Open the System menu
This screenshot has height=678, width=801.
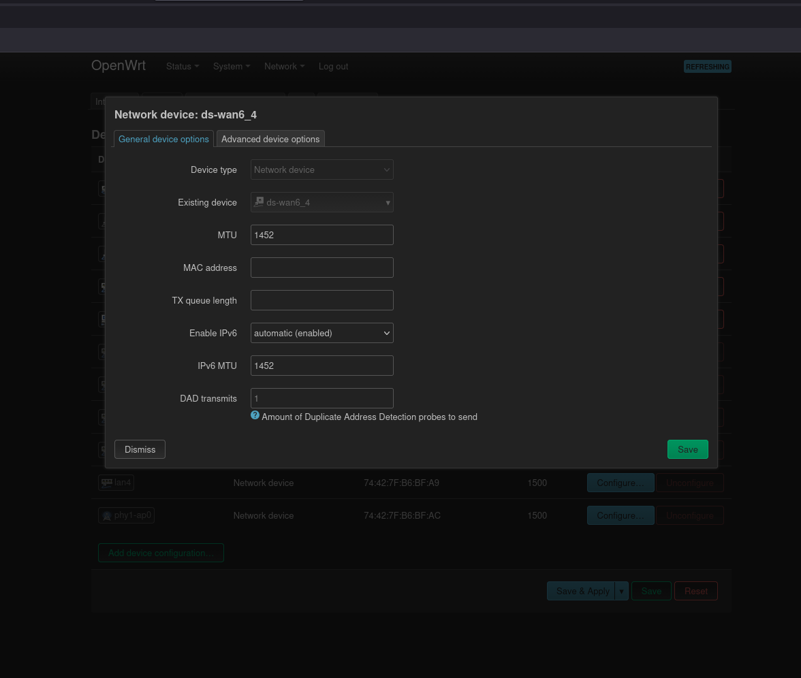pyautogui.click(x=231, y=67)
